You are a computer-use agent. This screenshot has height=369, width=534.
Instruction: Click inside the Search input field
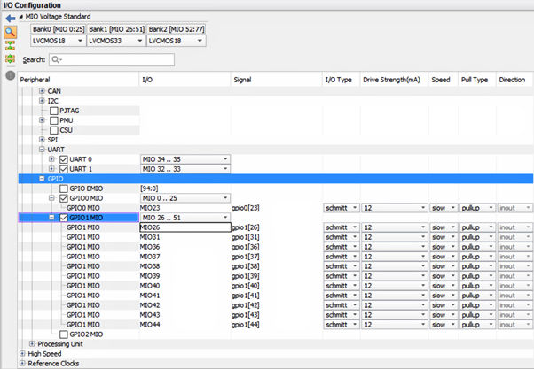115,60
